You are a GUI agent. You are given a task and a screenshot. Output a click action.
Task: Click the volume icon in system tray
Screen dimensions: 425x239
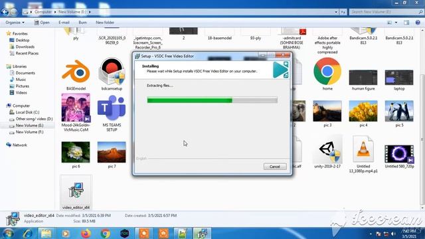393,234
